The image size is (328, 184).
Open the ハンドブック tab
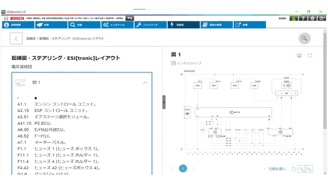pos(150,25)
